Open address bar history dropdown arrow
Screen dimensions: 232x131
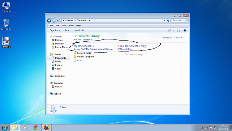coord(164,21)
